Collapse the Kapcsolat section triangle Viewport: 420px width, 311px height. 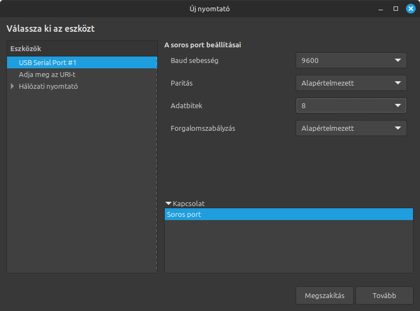tap(169, 203)
